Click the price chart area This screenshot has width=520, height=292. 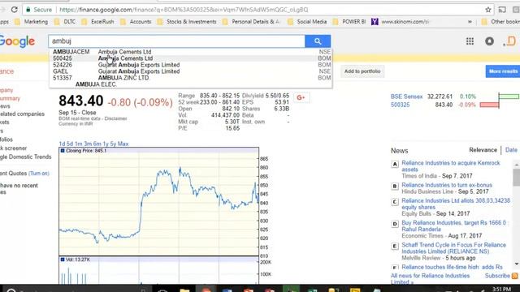pos(159,202)
